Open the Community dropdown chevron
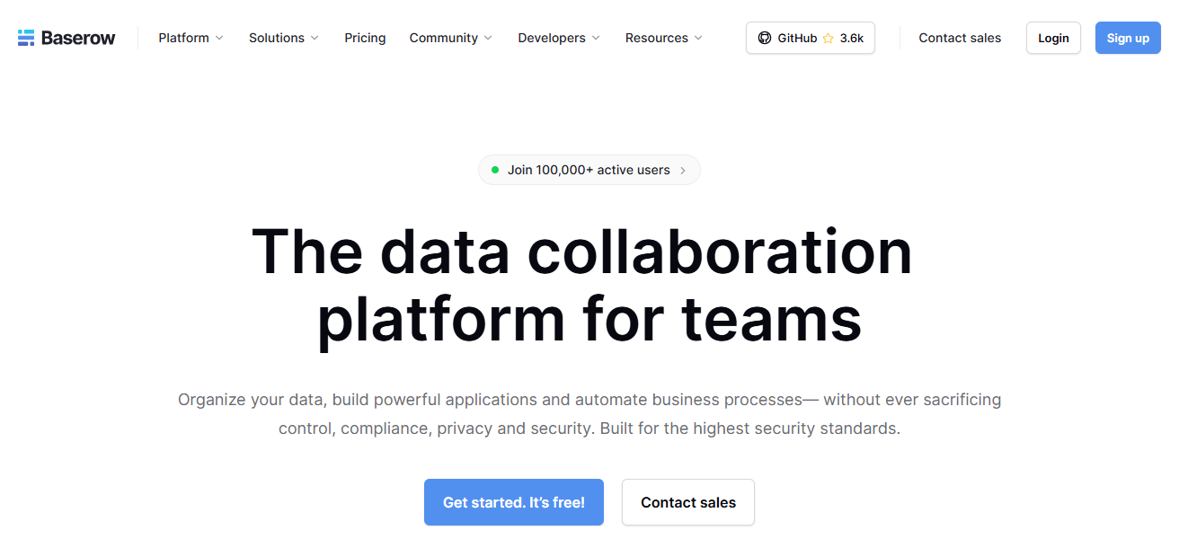The height and width of the screenshot is (539, 1179). [488, 38]
